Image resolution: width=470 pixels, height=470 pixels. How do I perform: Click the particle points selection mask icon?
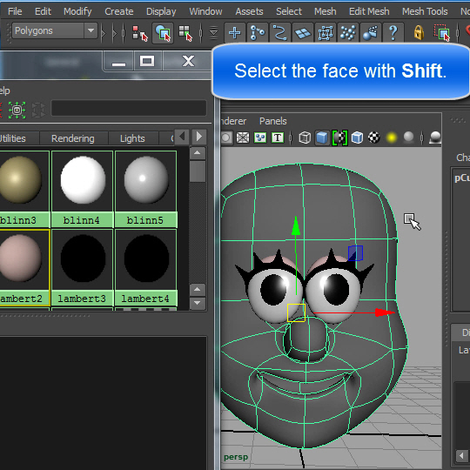tap(348, 32)
